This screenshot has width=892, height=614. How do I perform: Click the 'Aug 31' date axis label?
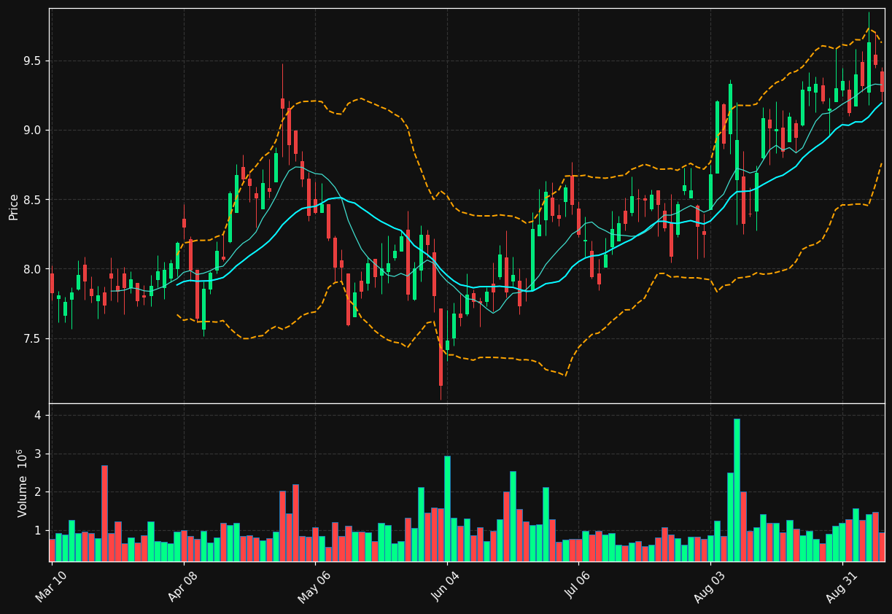pos(841,586)
